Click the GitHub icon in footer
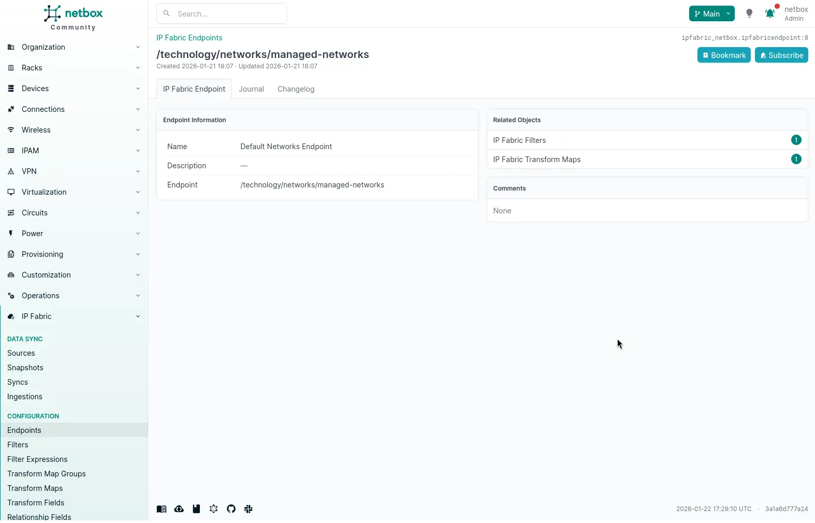815x523 pixels. pyautogui.click(x=231, y=509)
